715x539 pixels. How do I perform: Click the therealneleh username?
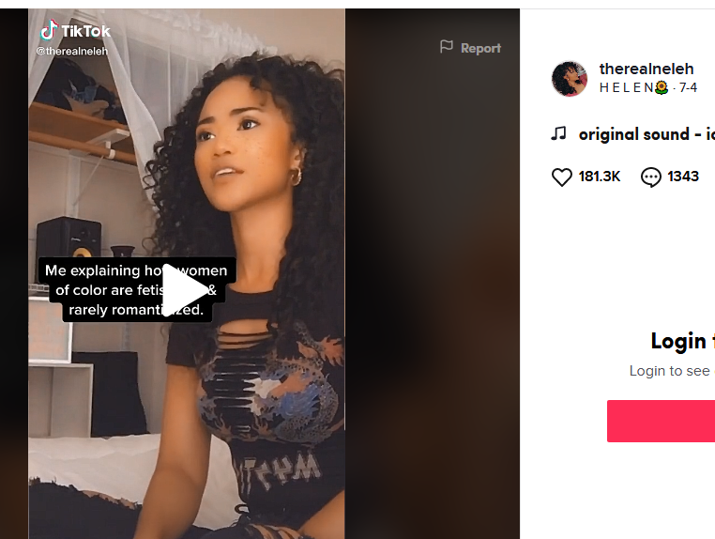647,69
